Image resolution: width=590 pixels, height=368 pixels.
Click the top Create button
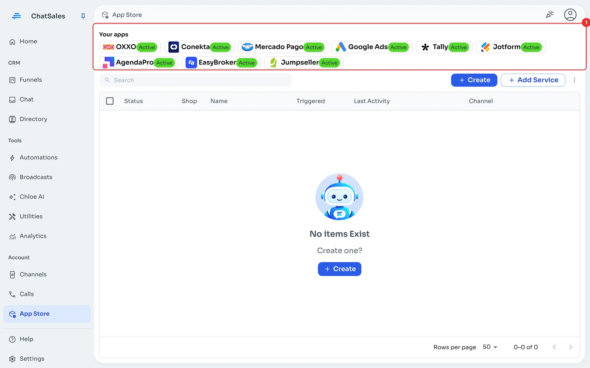pyautogui.click(x=474, y=80)
